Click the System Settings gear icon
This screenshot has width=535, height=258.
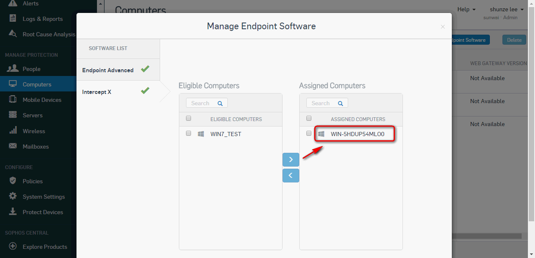(x=13, y=196)
